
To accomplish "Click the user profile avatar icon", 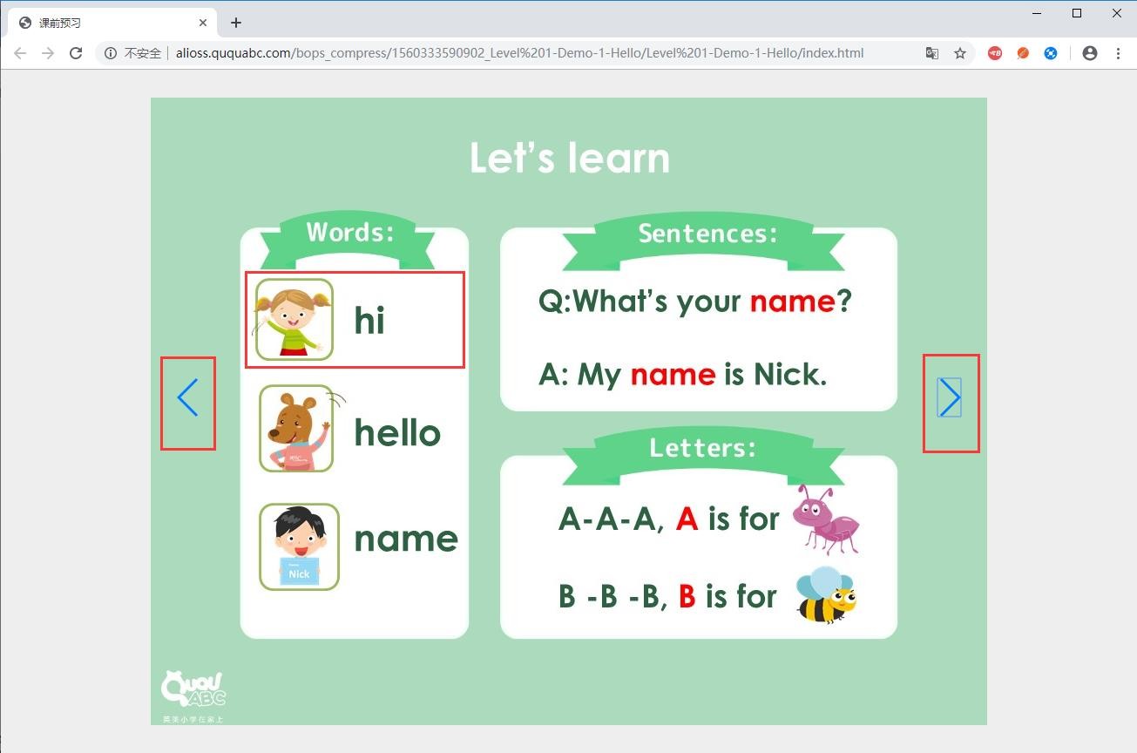I will coord(1089,53).
